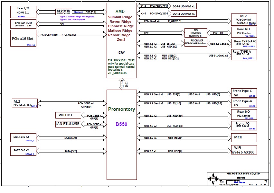274x193 pixels.
Task: Click the SATA [3:2] bus label
Action: [x=71, y=151]
